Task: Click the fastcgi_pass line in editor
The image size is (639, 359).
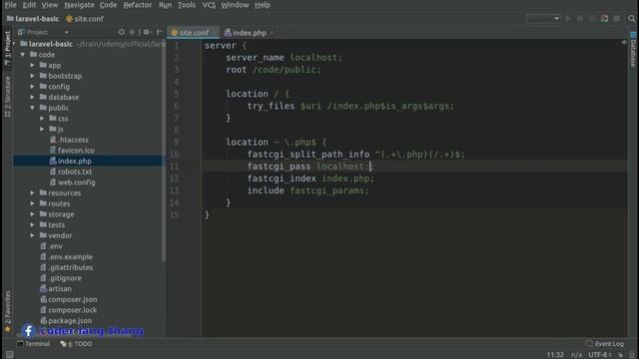Action: (x=414, y=167)
